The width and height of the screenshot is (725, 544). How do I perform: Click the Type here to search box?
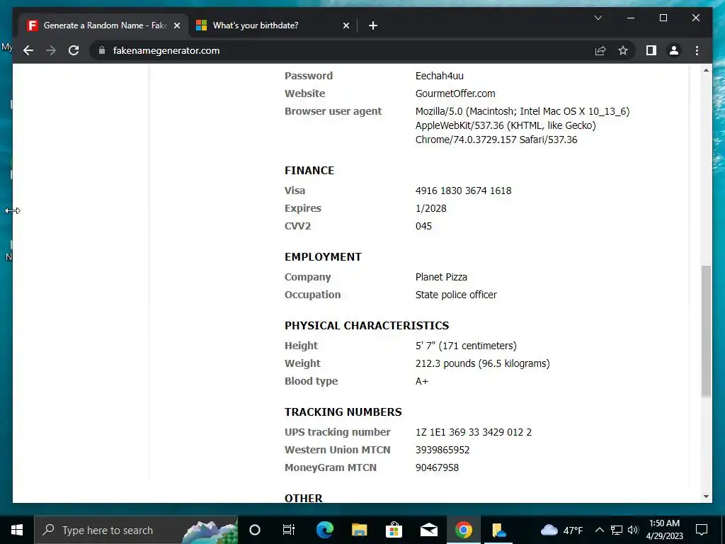(x=136, y=530)
